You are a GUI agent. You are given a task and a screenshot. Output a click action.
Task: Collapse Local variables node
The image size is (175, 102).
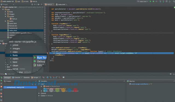(39, 84)
